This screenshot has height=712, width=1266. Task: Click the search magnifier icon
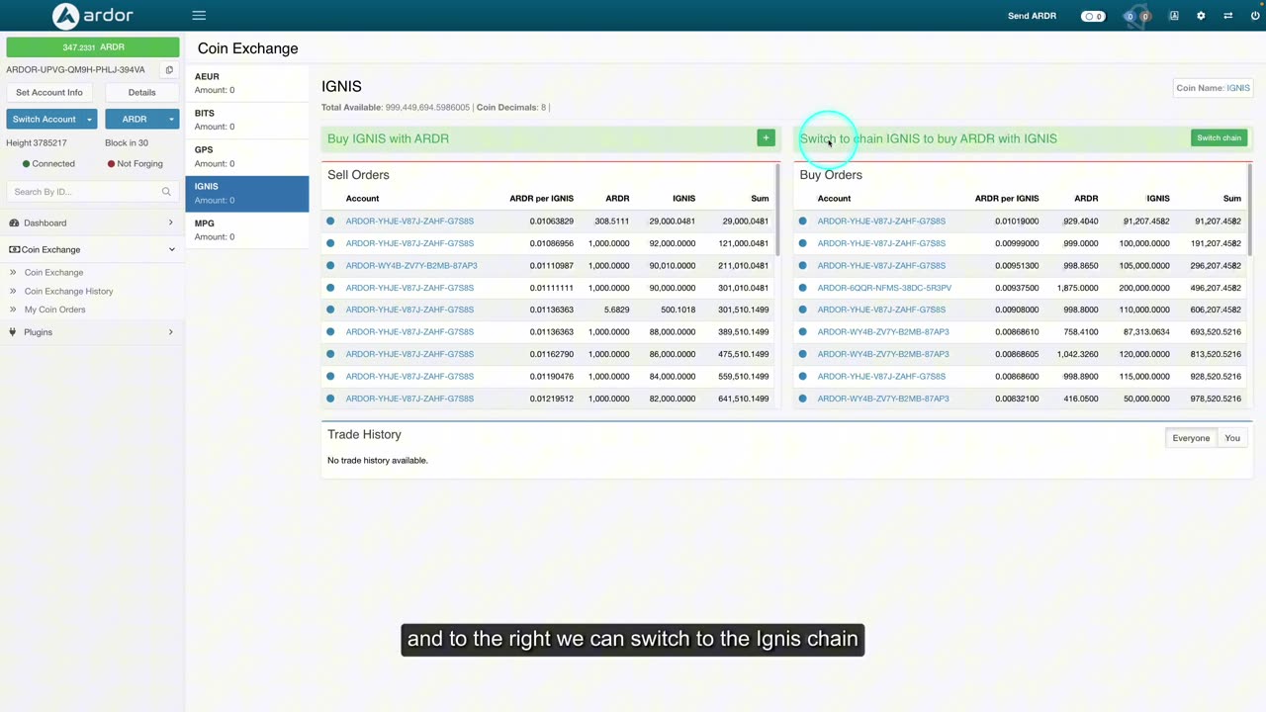point(166,192)
